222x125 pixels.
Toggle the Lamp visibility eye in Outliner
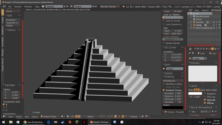(x=214, y=25)
